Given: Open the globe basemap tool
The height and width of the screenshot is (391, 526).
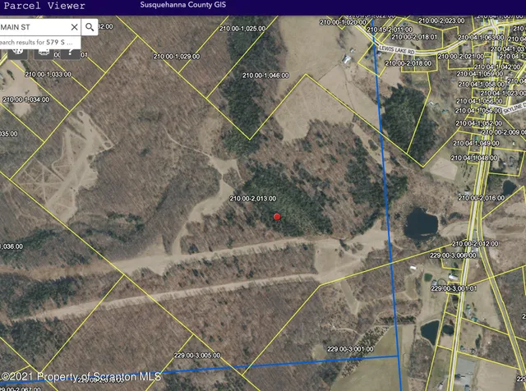Looking at the screenshot, I should (16, 50).
